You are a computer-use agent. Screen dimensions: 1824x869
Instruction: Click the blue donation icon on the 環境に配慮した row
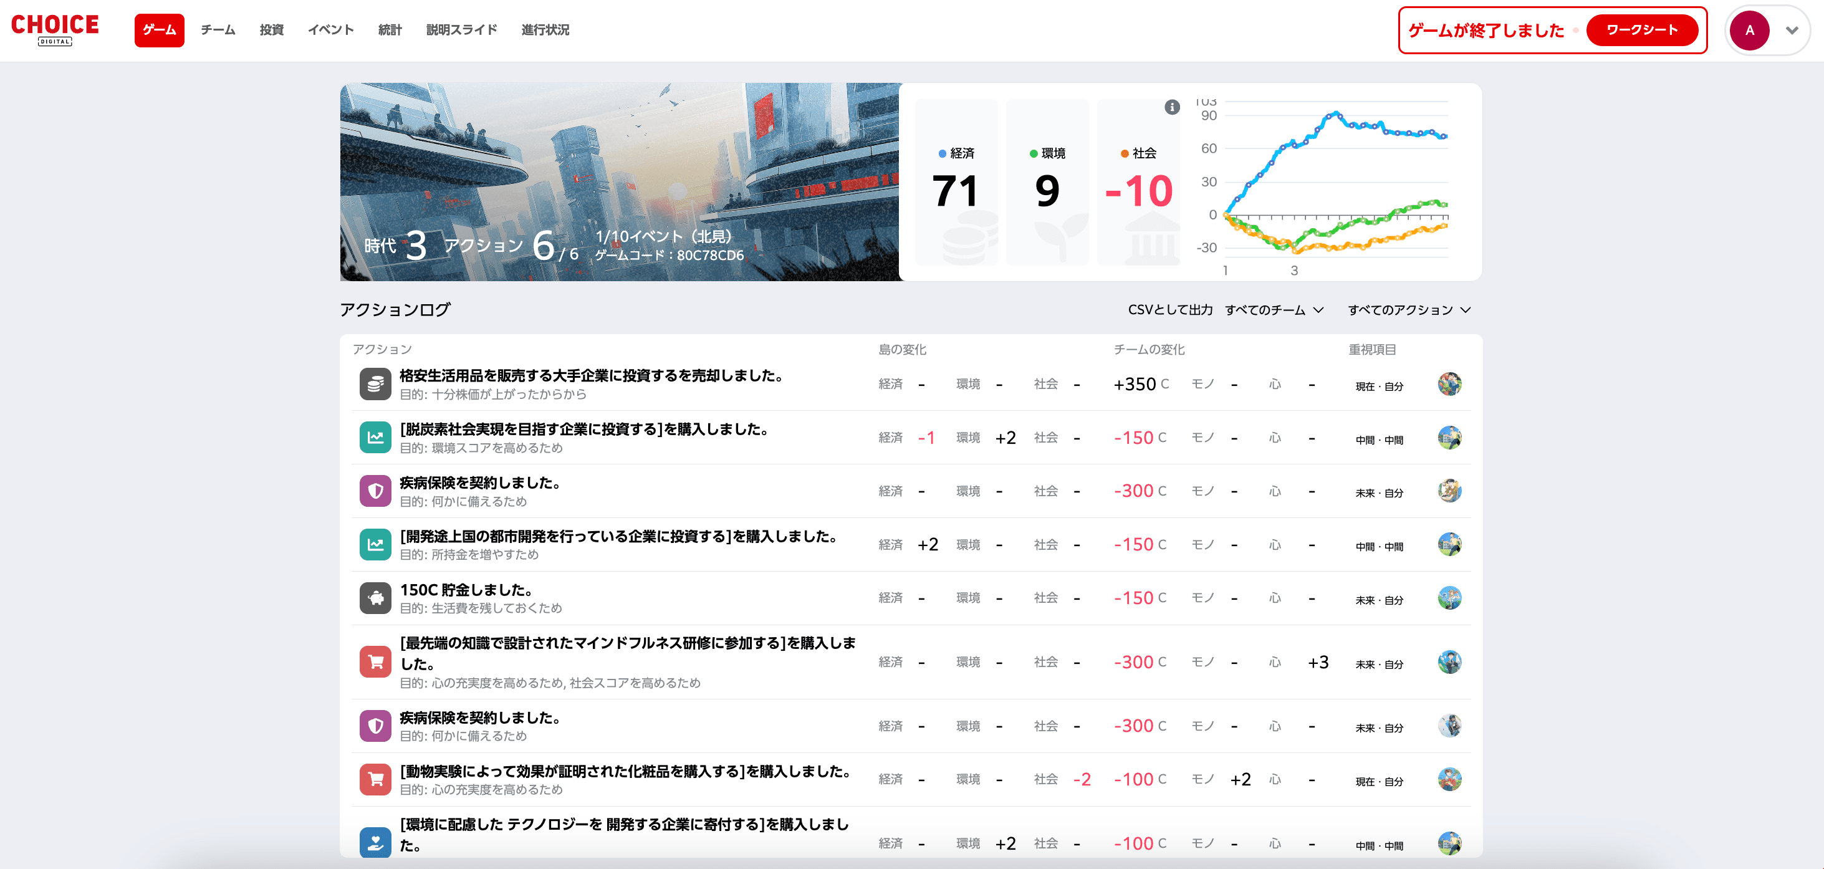[x=375, y=842]
